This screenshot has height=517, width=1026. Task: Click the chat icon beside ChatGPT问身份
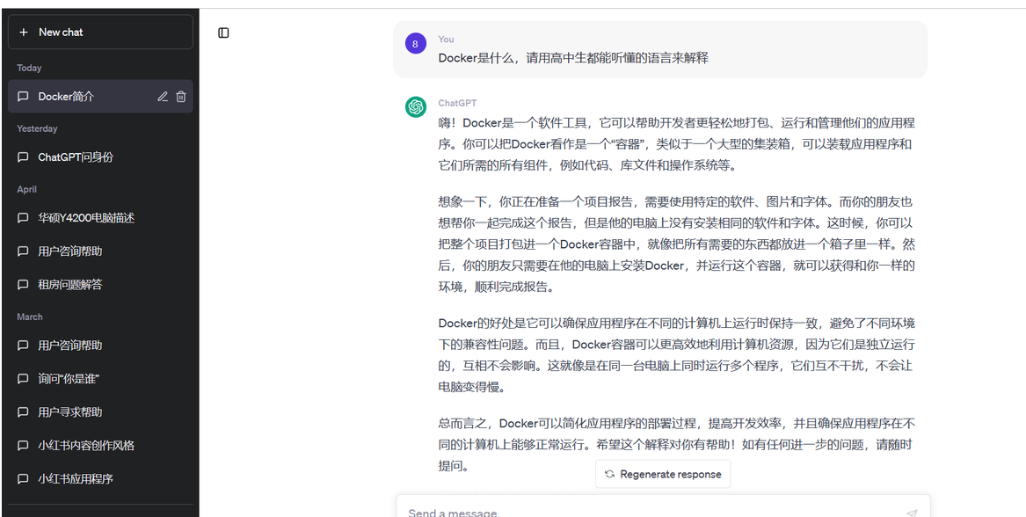(x=23, y=157)
